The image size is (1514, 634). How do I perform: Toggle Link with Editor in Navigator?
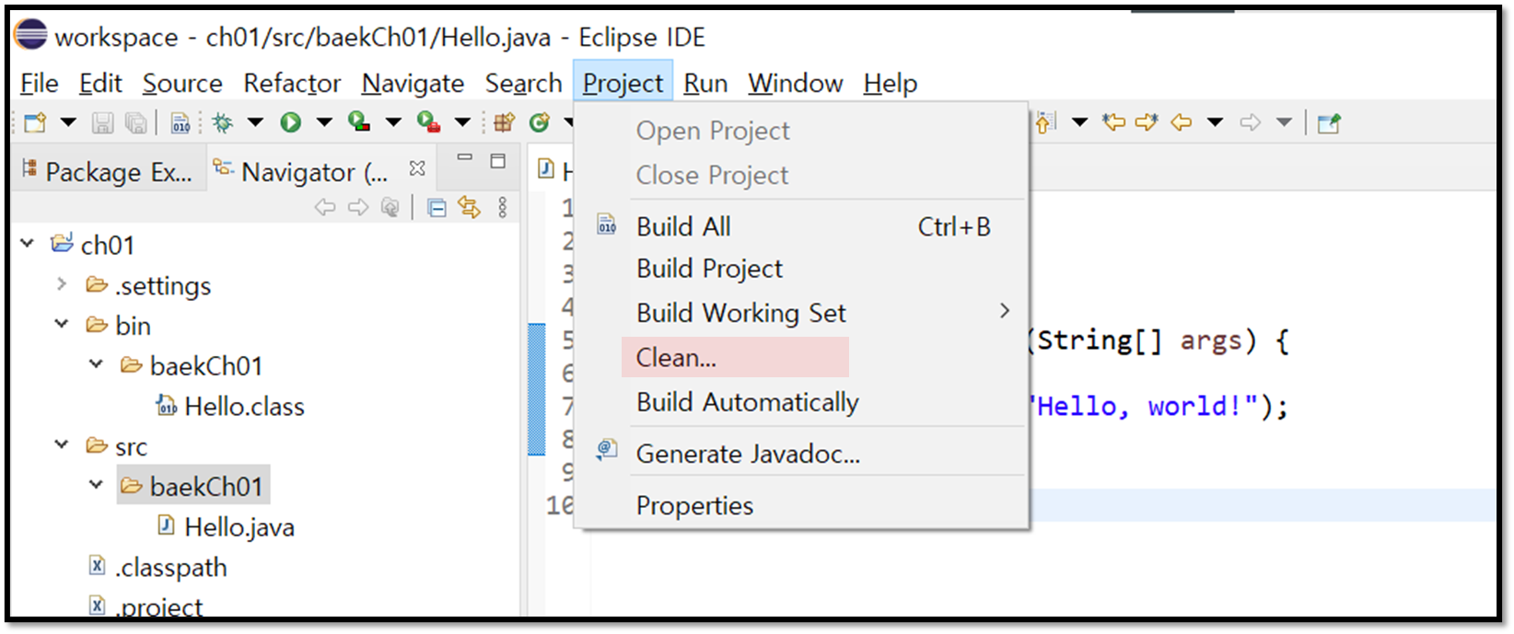pos(470,207)
